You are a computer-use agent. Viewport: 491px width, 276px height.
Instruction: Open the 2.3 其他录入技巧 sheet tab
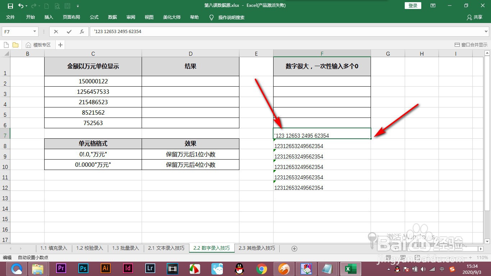pos(257,248)
